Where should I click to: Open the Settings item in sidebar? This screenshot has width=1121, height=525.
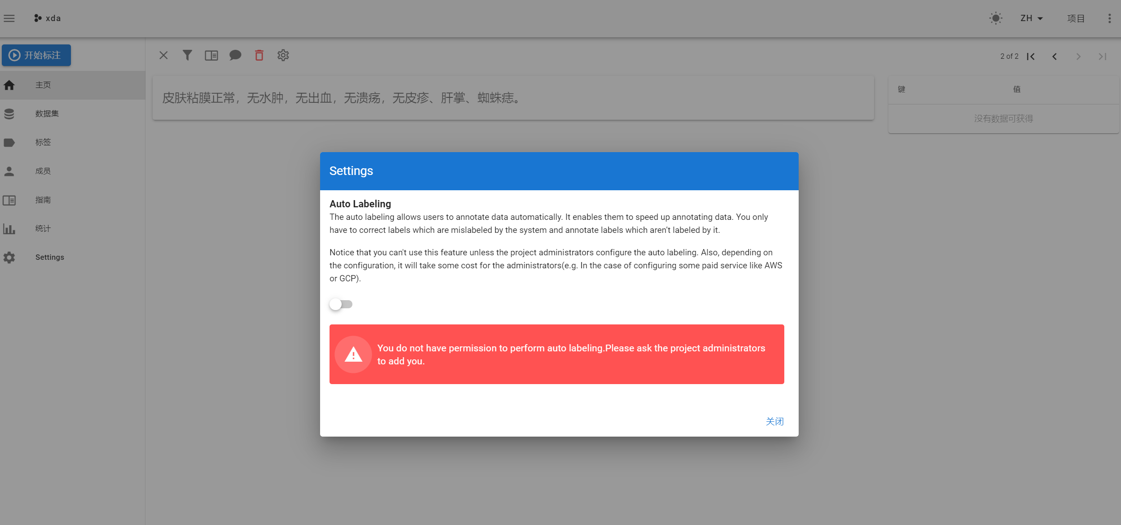point(49,257)
